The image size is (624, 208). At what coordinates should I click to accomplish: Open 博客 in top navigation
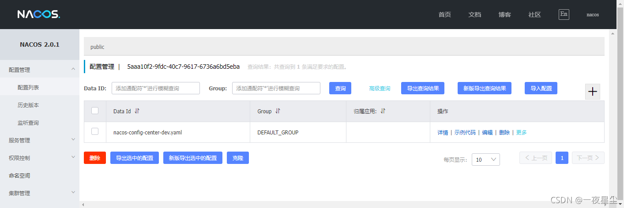505,15
